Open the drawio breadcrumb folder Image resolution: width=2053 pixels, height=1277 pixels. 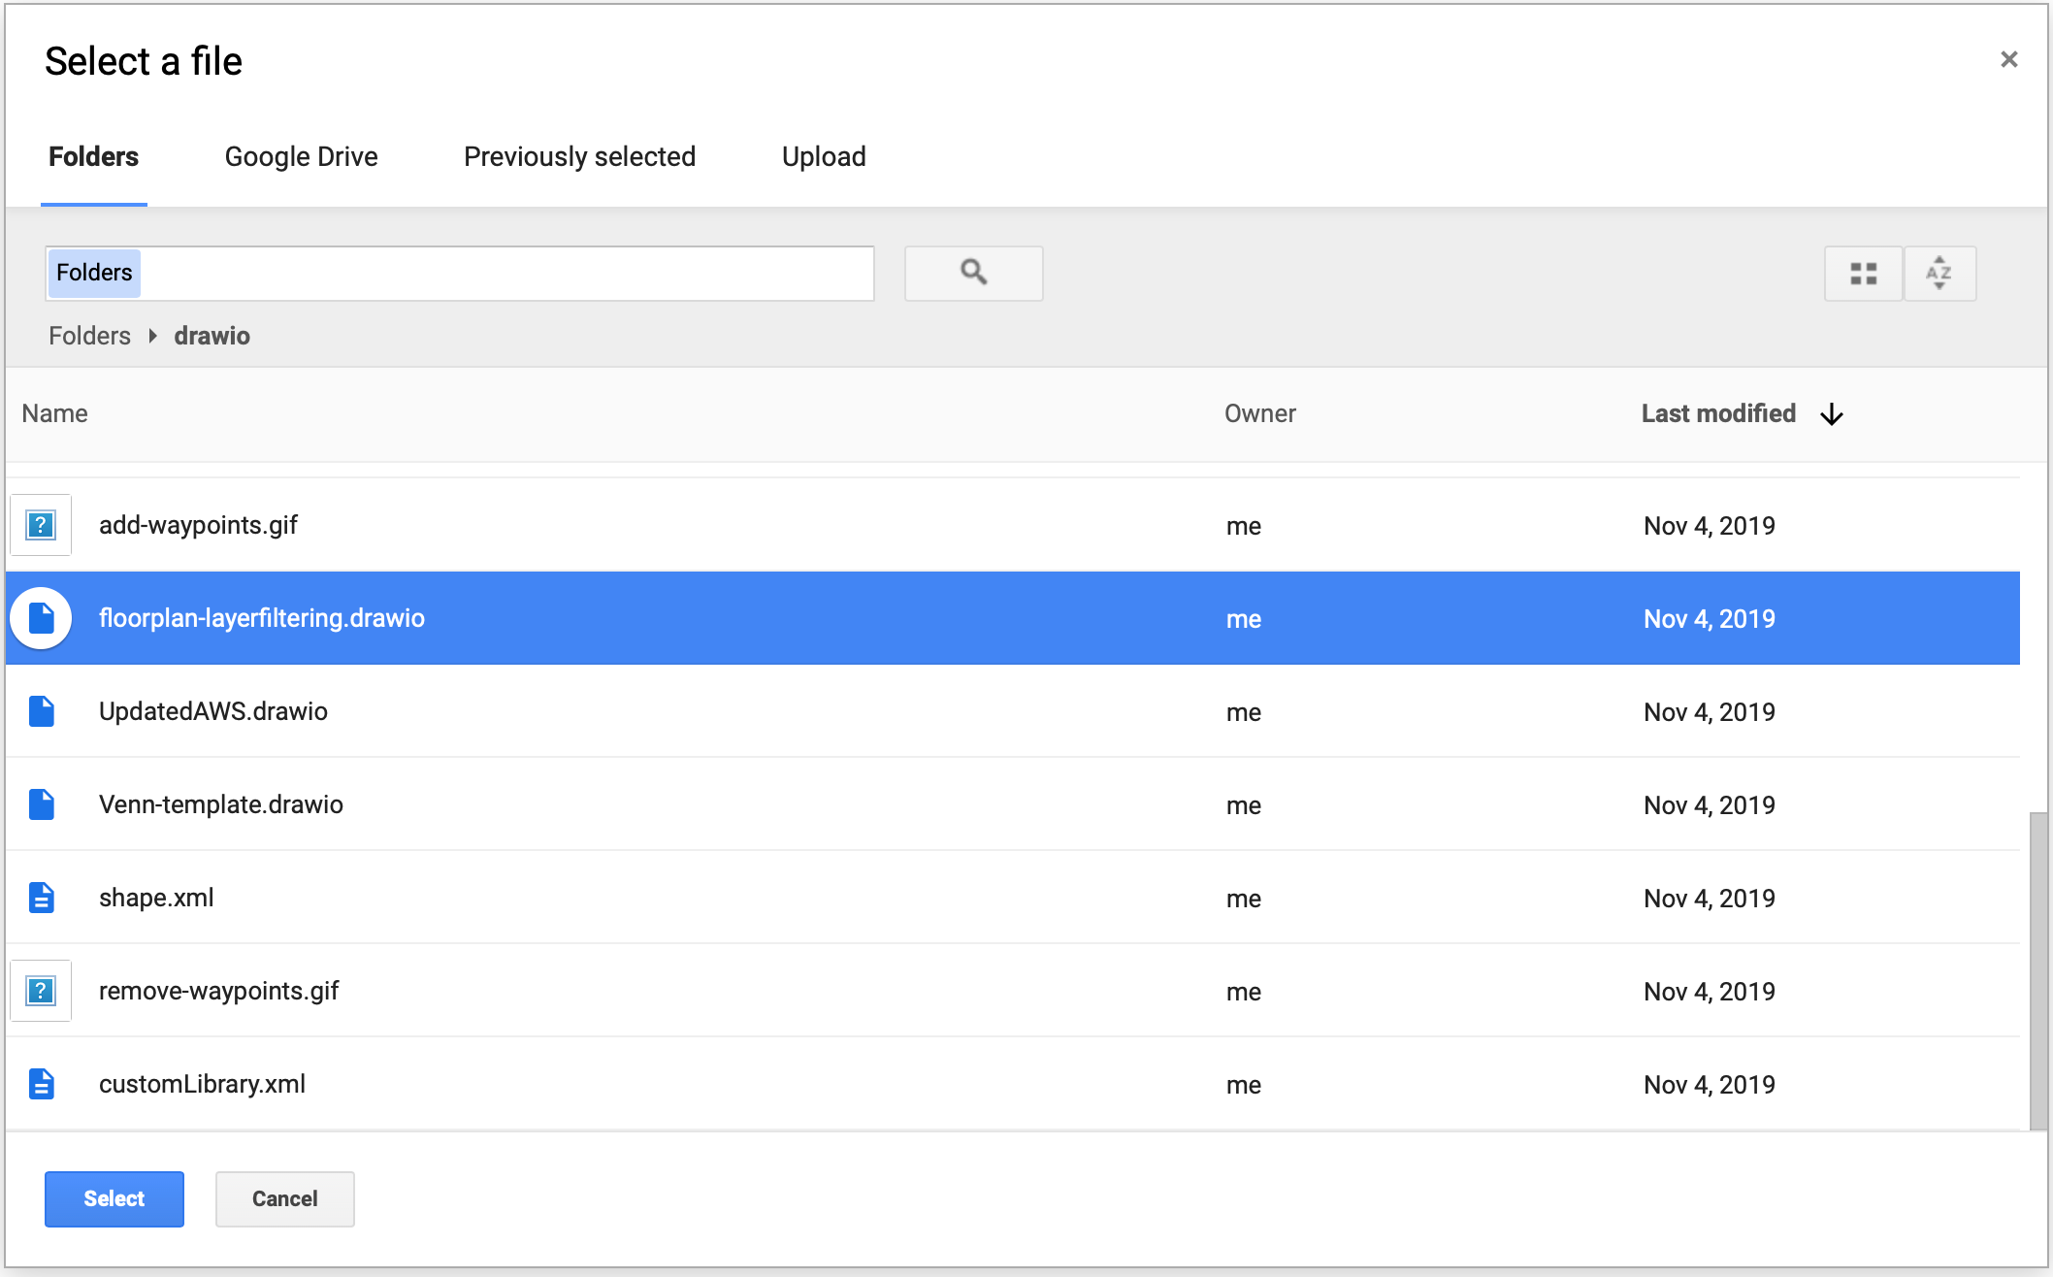click(212, 335)
